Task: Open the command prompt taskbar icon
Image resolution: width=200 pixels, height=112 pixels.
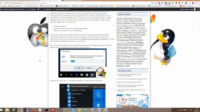Action: pyautogui.click(x=47, y=110)
